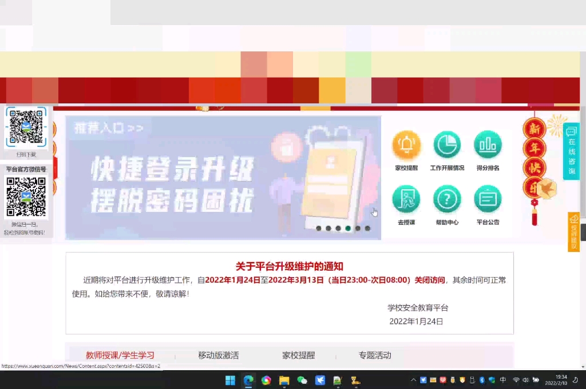Select the fifth carousel dot
586x389 pixels.
coord(358,228)
